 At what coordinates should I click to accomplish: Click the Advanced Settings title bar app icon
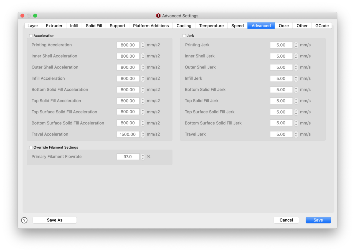[158, 16]
